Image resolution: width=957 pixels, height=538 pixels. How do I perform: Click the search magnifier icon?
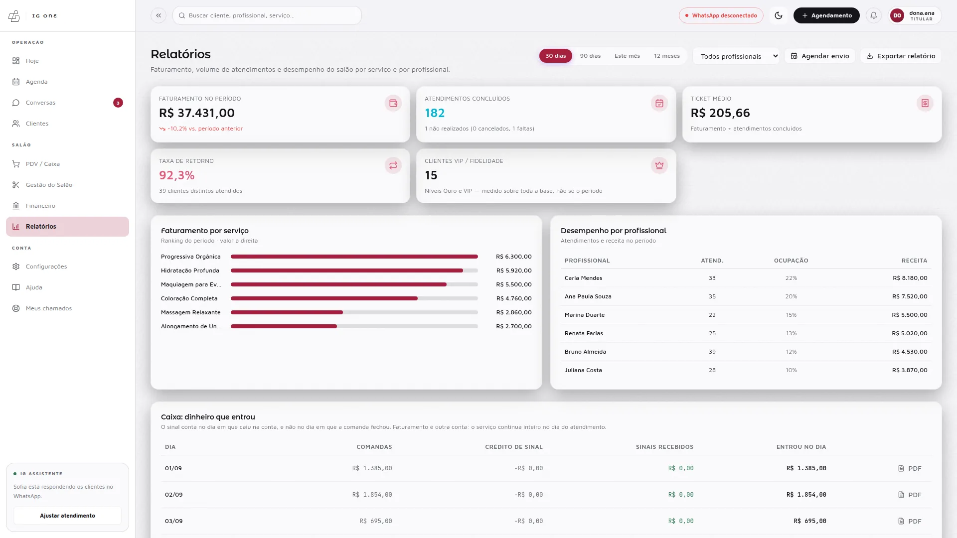[x=182, y=15]
